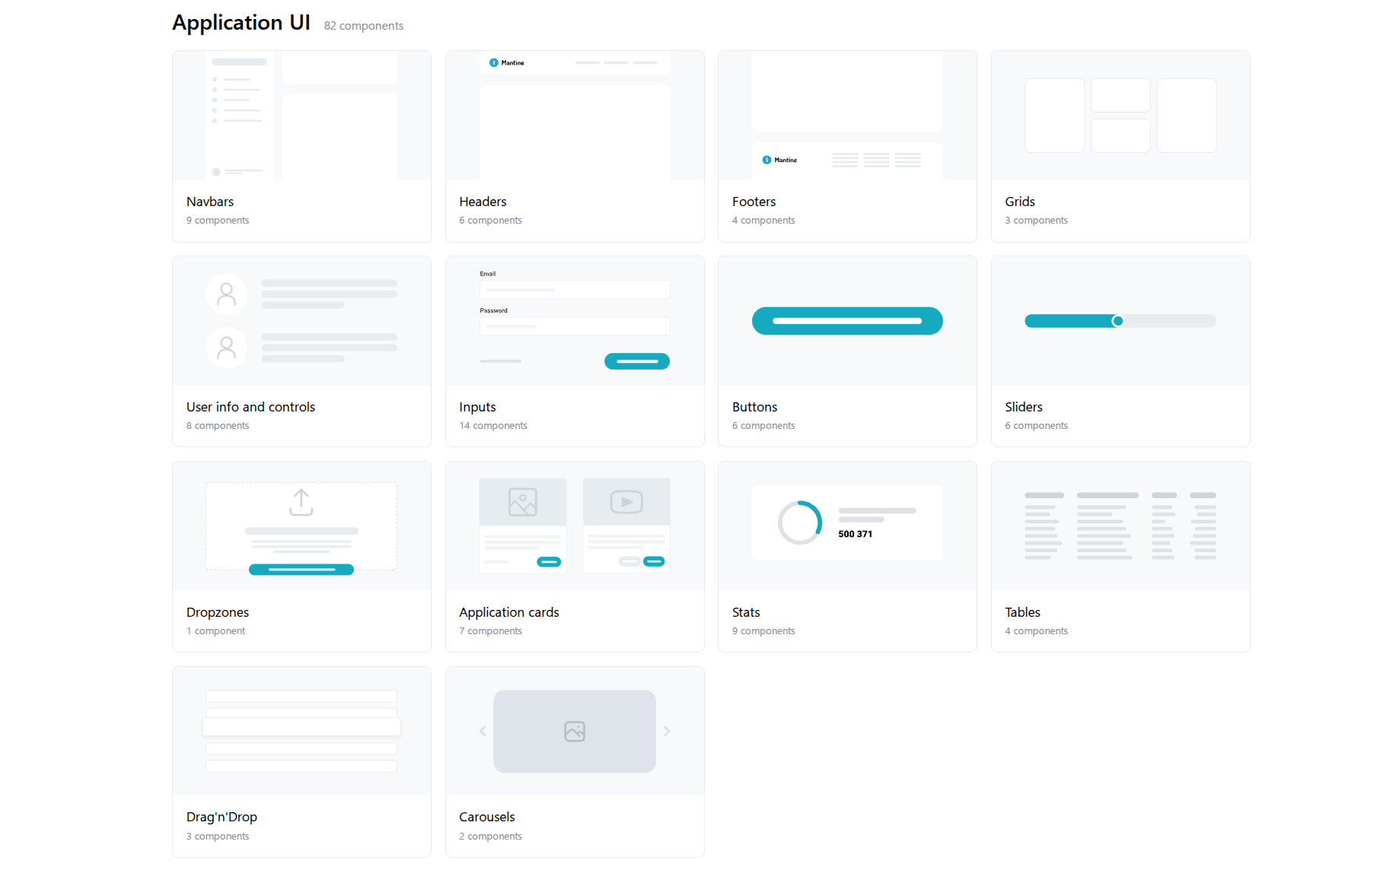Click the image icon inside Carousels preview
The image size is (1380, 886).
click(x=574, y=731)
